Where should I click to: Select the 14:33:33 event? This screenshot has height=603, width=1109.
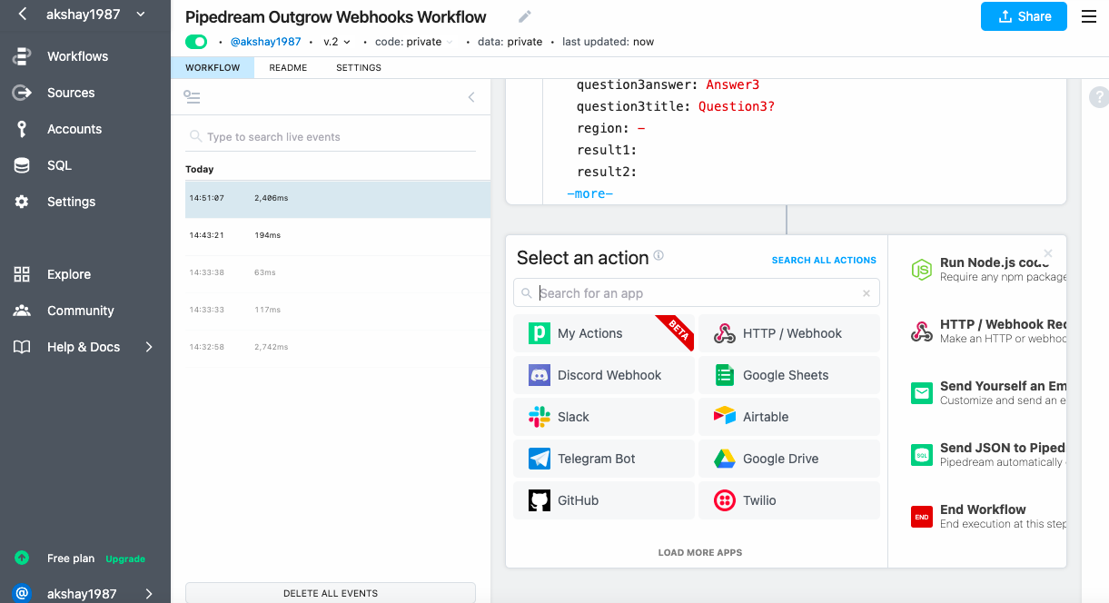338,310
